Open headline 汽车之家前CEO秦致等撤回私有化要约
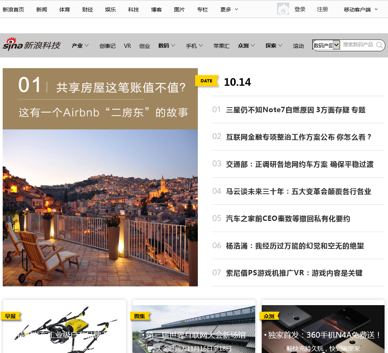388x353 pixels. click(x=288, y=219)
